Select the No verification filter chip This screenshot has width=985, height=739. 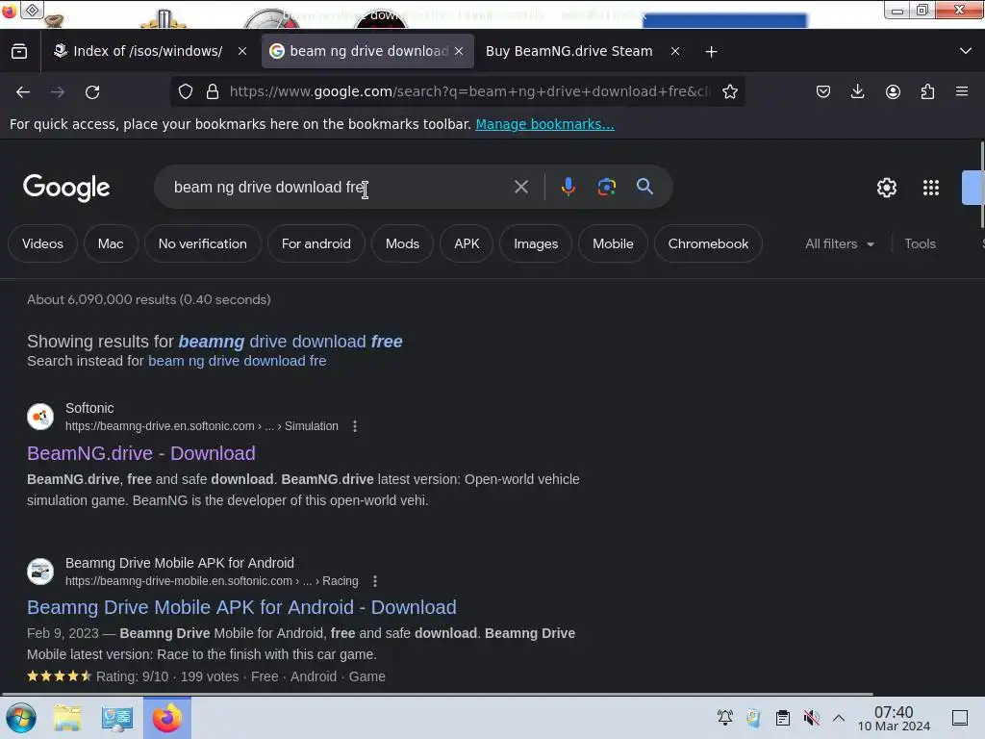pyautogui.click(x=202, y=243)
